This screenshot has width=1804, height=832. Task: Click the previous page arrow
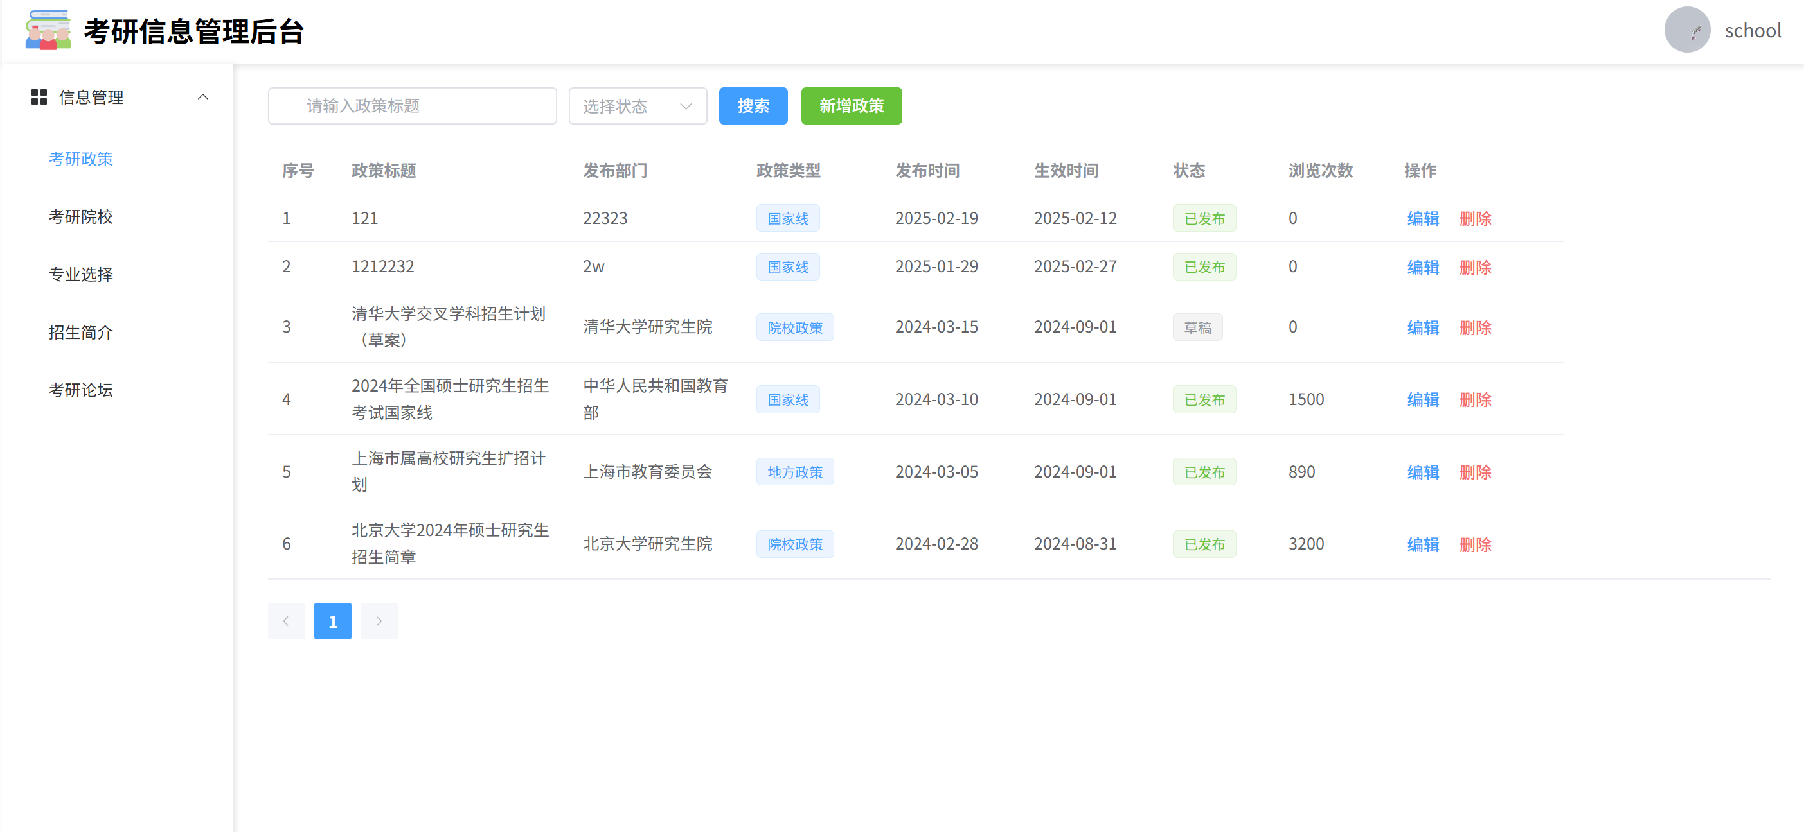point(287,621)
